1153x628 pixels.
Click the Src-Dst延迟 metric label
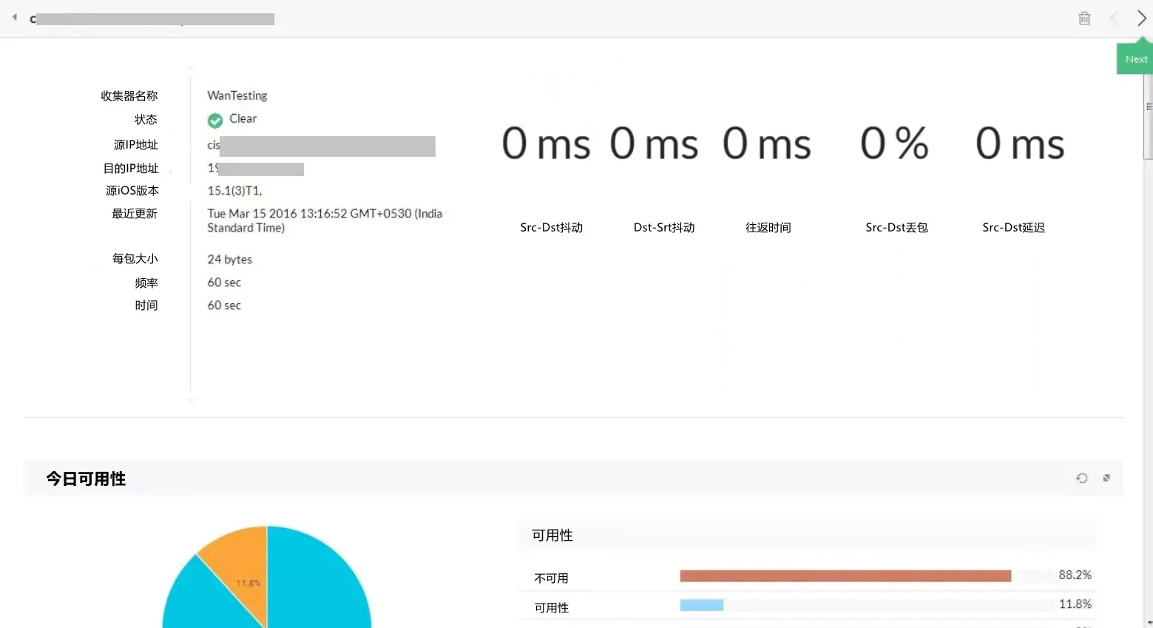click(1013, 228)
